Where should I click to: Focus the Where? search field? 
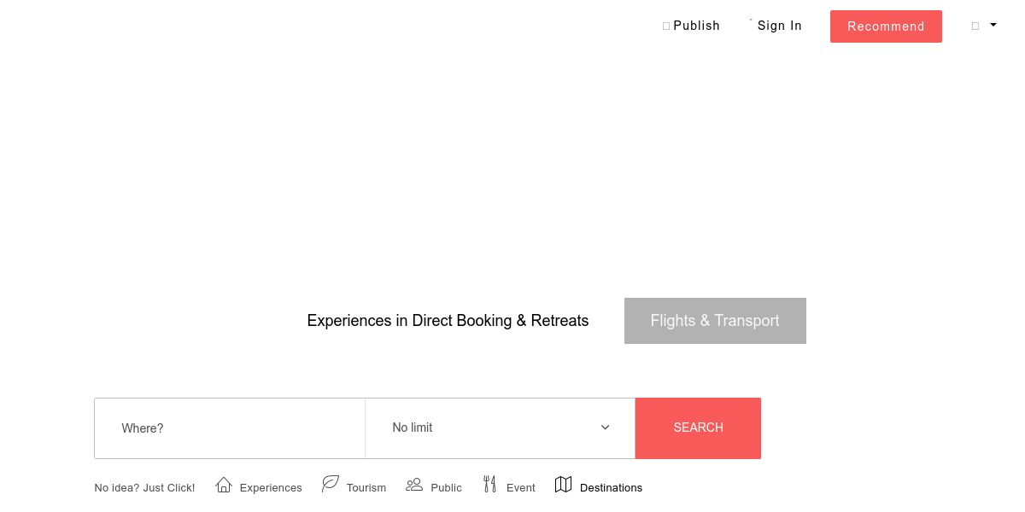(x=230, y=428)
